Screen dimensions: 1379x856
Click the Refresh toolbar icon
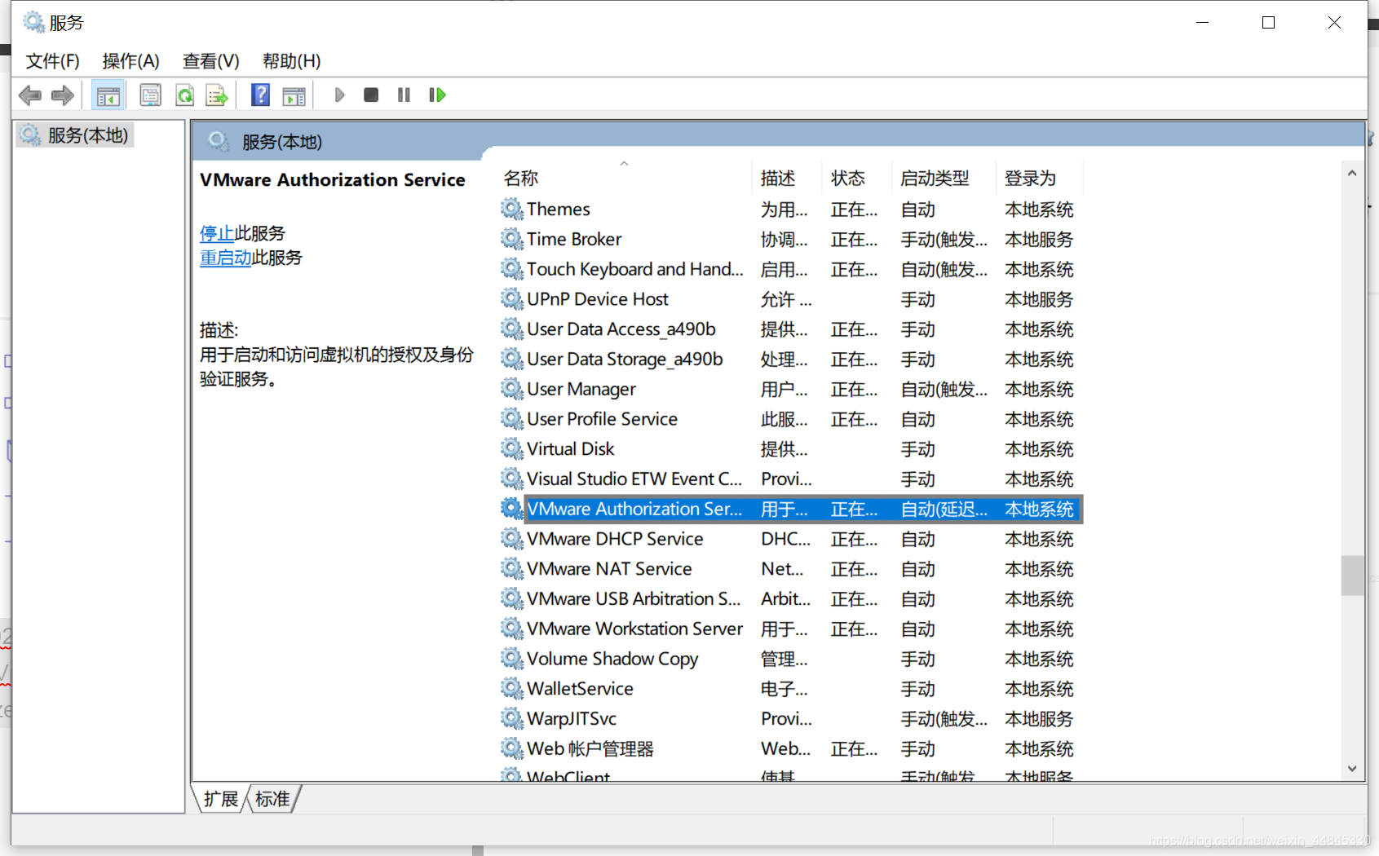click(185, 95)
